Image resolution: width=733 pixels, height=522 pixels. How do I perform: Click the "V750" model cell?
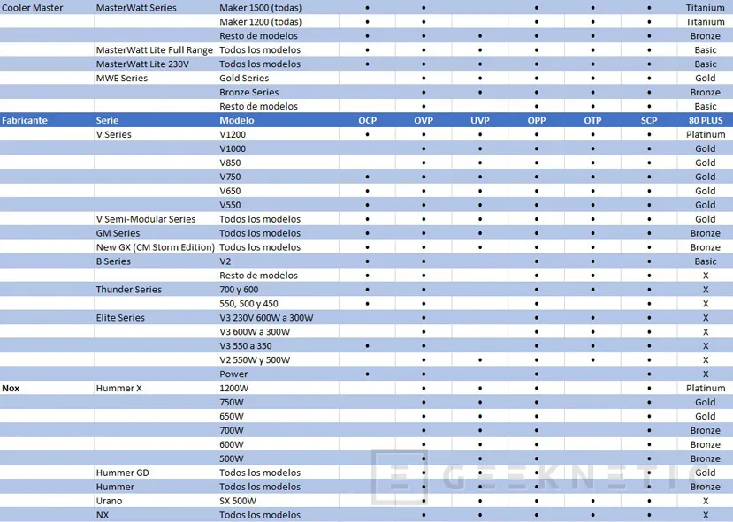(230, 177)
